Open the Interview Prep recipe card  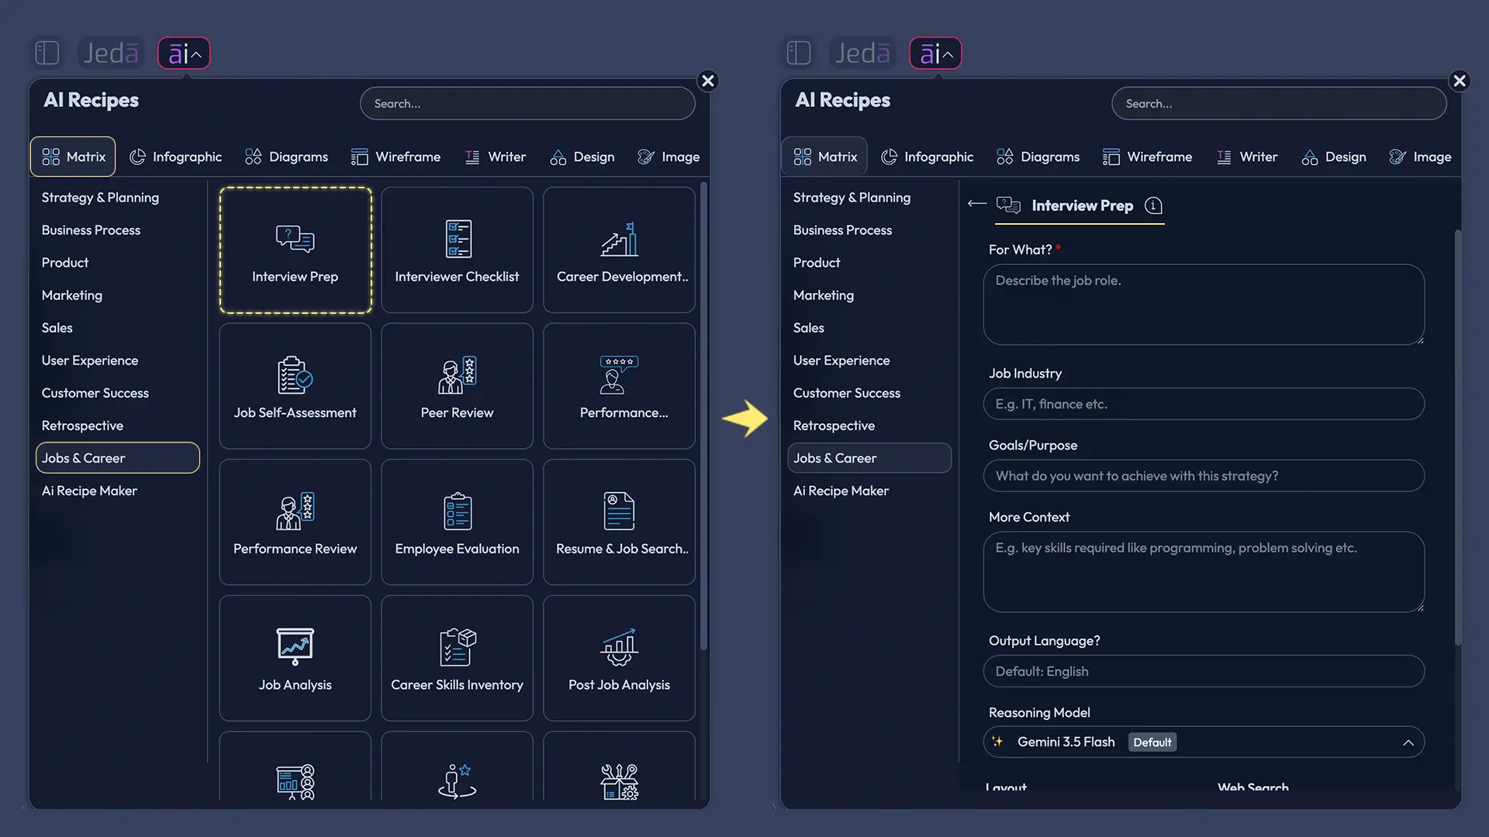pyautogui.click(x=295, y=250)
